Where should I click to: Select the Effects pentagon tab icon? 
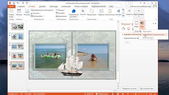coord(129,28)
